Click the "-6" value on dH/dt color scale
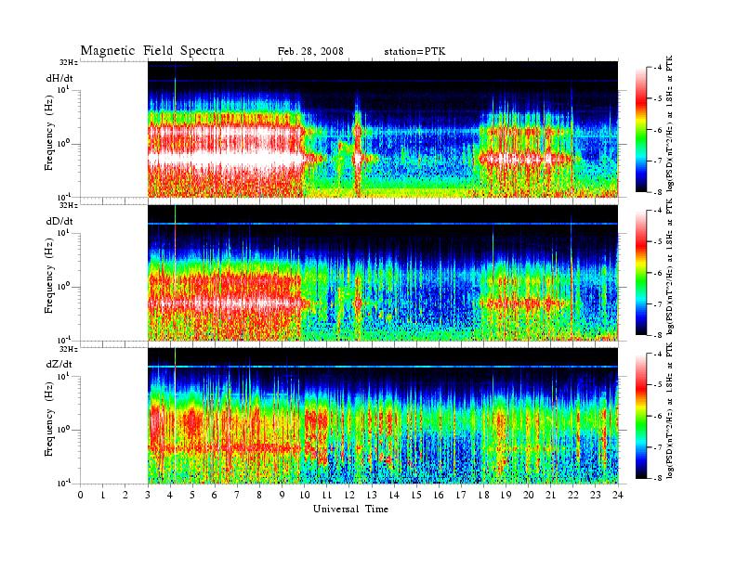The width and height of the screenshot is (736, 568). click(x=659, y=130)
